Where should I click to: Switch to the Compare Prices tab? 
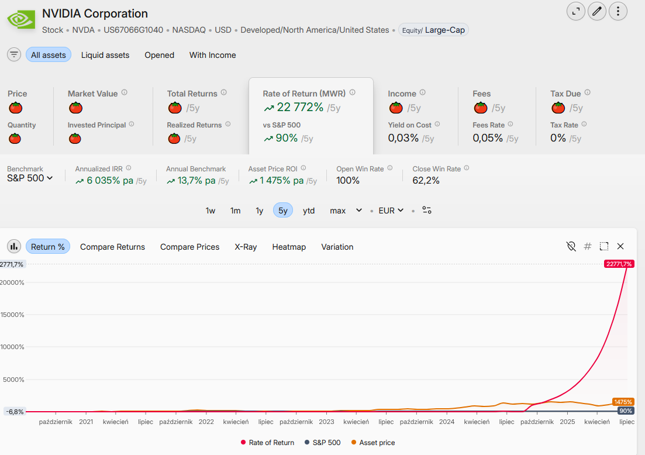pos(189,247)
